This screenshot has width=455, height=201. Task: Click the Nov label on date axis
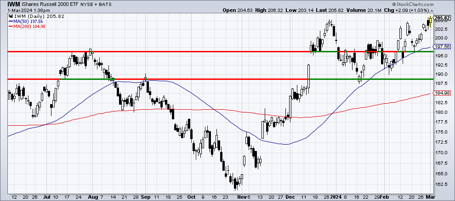[x=241, y=197]
